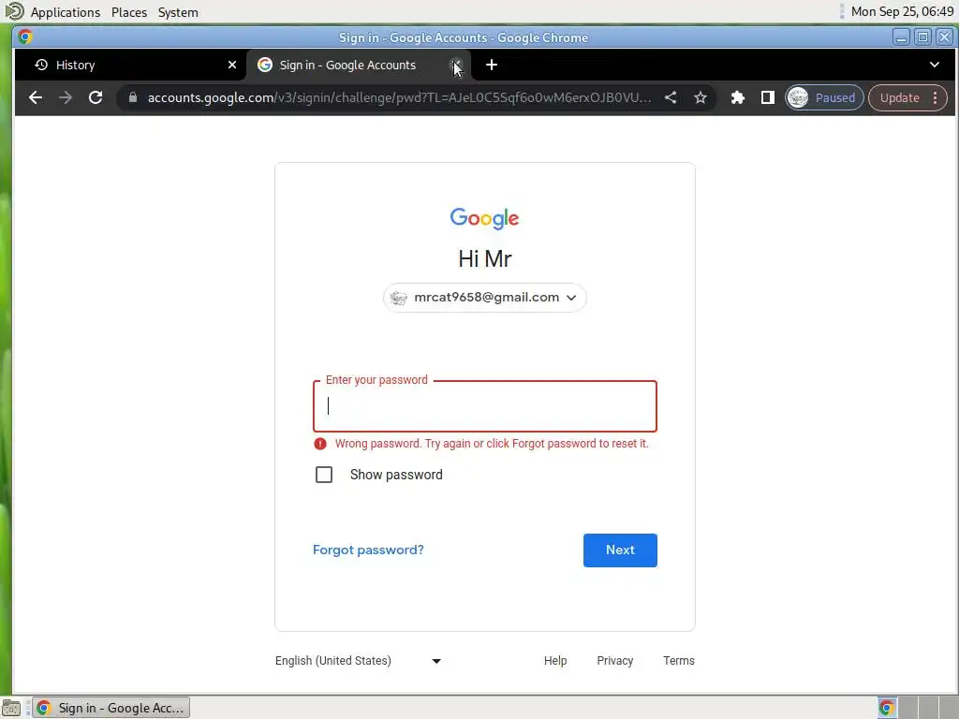Toggle the Chrome side panel
The width and height of the screenshot is (959, 719).
click(768, 97)
